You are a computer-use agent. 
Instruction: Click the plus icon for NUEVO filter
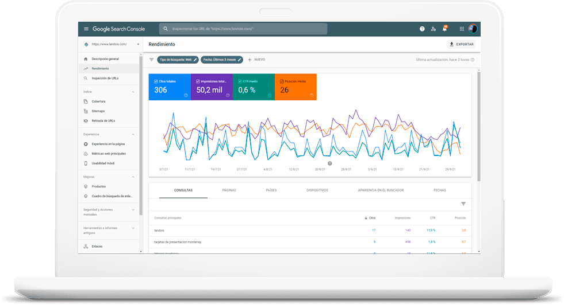pos(250,60)
